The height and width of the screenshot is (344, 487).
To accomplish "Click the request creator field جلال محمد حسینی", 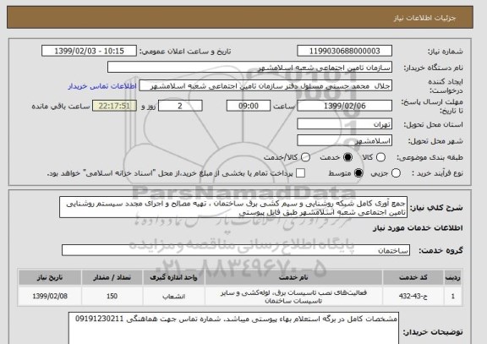I will (265, 85).
